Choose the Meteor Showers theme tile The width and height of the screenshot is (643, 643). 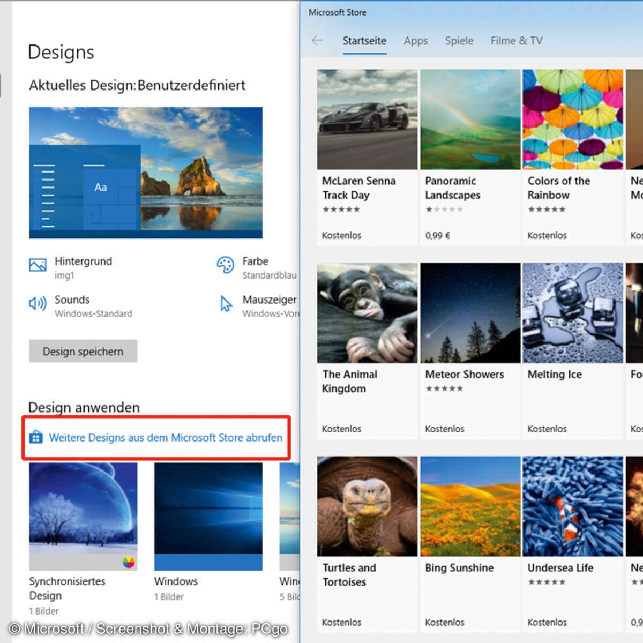470,313
